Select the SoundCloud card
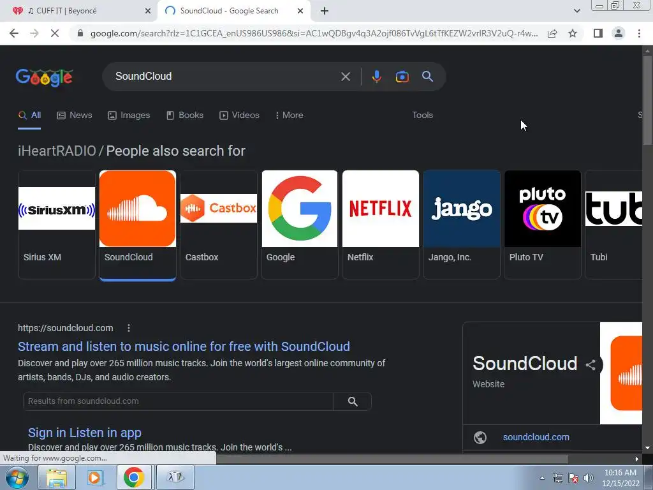653x490 pixels. pos(138,224)
